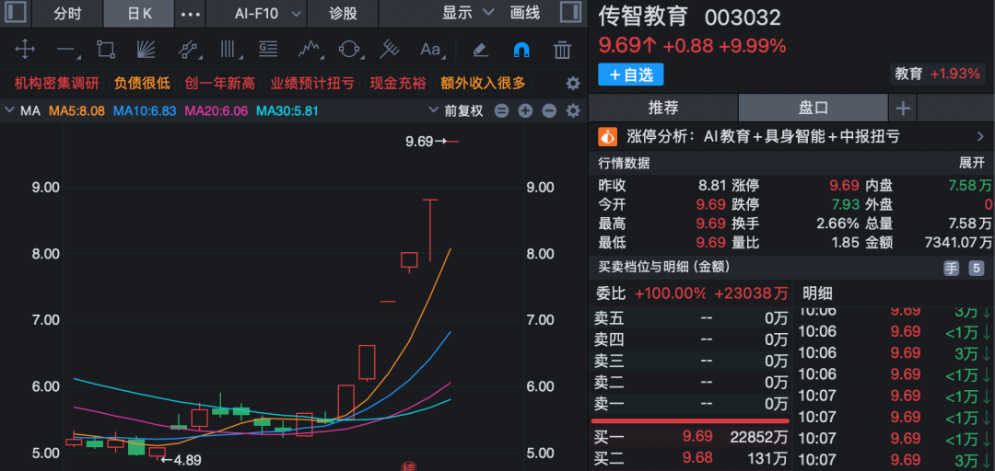This screenshot has width=995, height=471.
Task: Select the eraser tool
Action: (480, 50)
